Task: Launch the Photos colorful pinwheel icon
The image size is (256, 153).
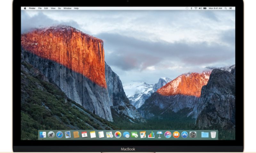Action: 118,135
